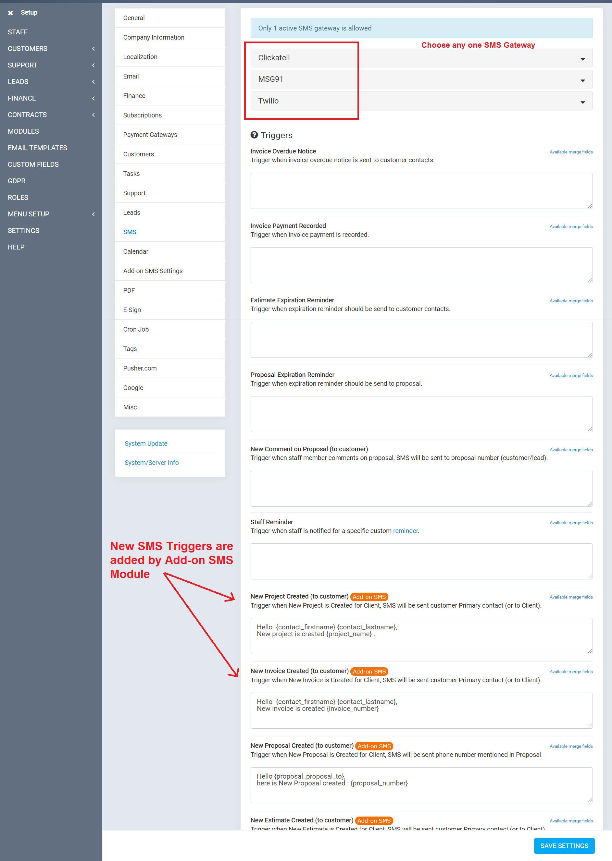Open Localization settings
Viewport: 612px width, 861px height.
[x=170, y=57]
